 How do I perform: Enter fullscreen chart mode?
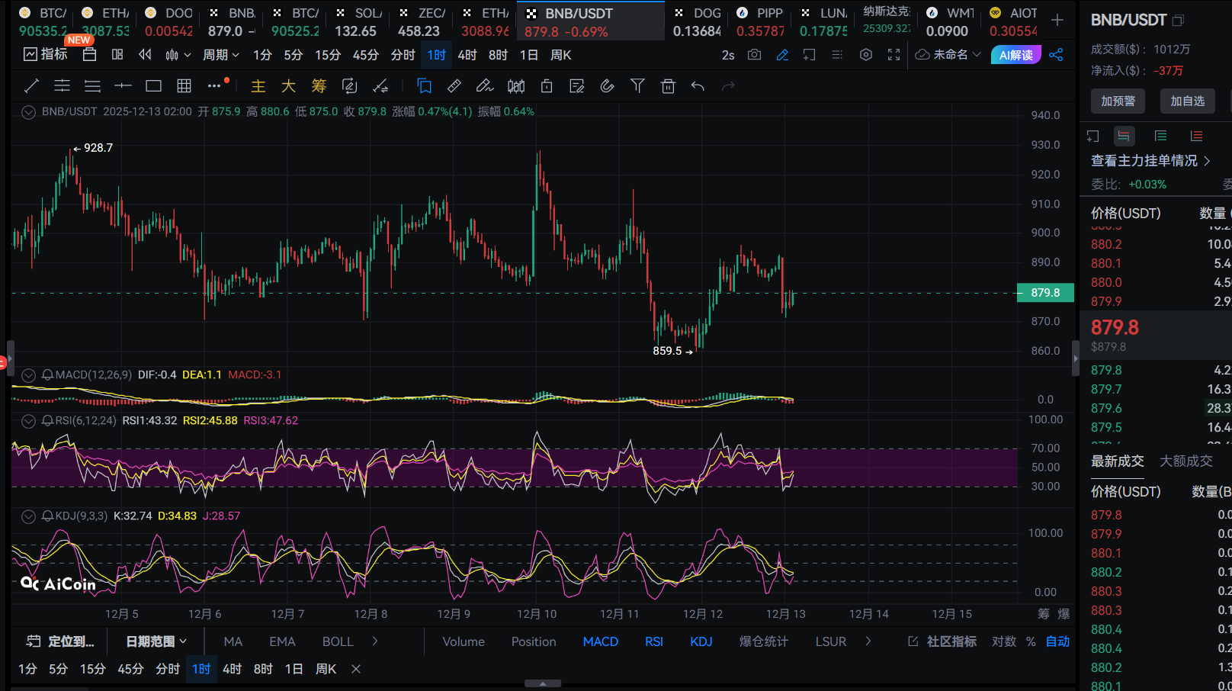(894, 55)
